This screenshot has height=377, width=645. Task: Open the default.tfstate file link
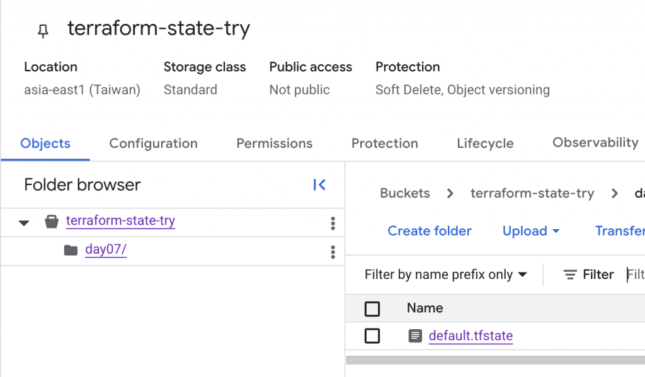pyautogui.click(x=471, y=336)
